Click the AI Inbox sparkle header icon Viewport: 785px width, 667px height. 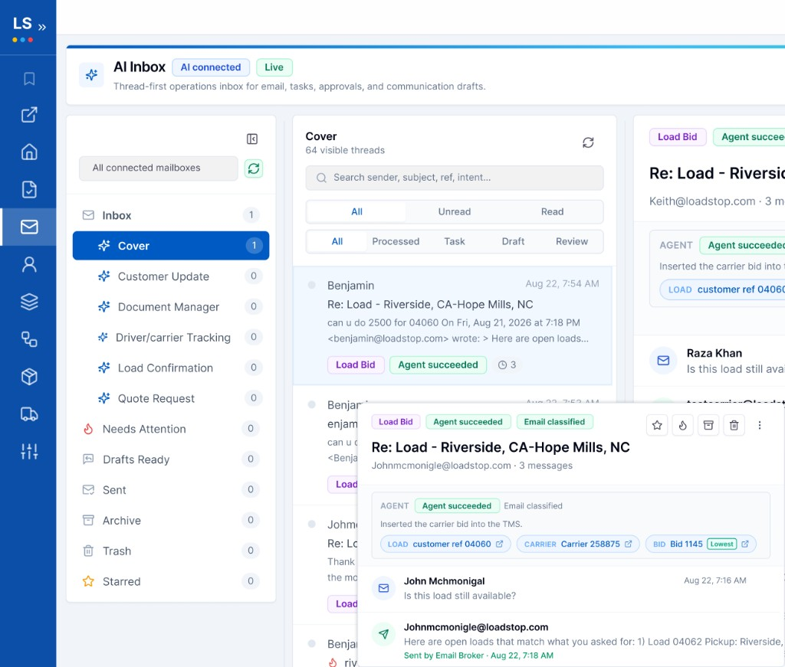[92, 75]
